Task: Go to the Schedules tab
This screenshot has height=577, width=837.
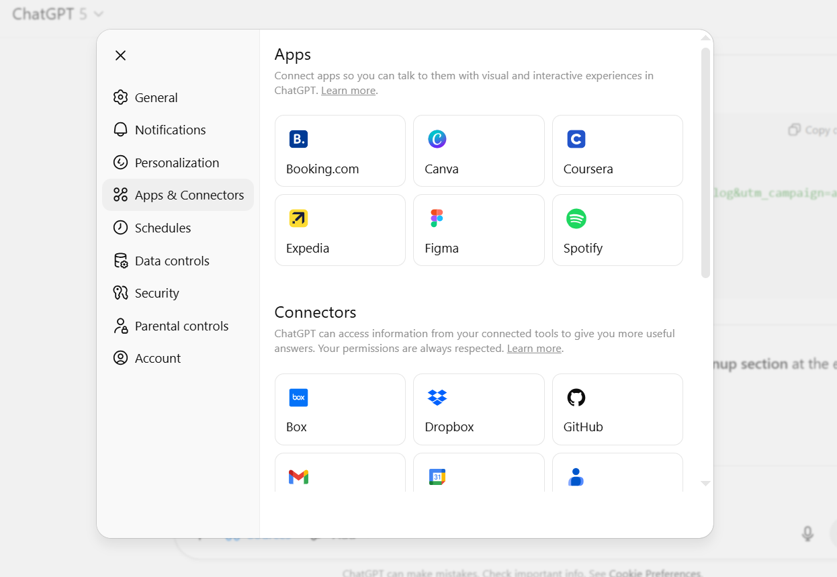Action: point(178,228)
